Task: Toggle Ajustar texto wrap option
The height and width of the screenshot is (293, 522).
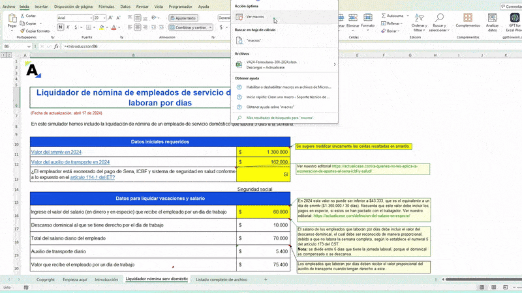Action: point(183,18)
